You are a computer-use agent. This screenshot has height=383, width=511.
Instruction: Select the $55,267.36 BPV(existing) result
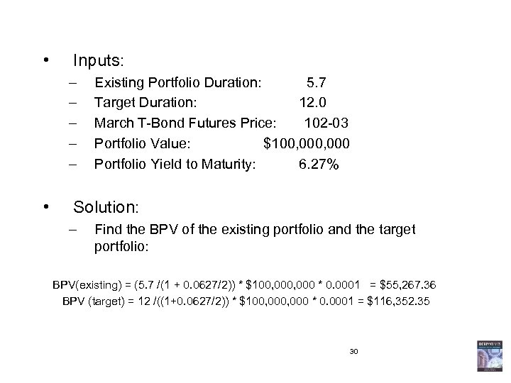click(x=407, y=284)
